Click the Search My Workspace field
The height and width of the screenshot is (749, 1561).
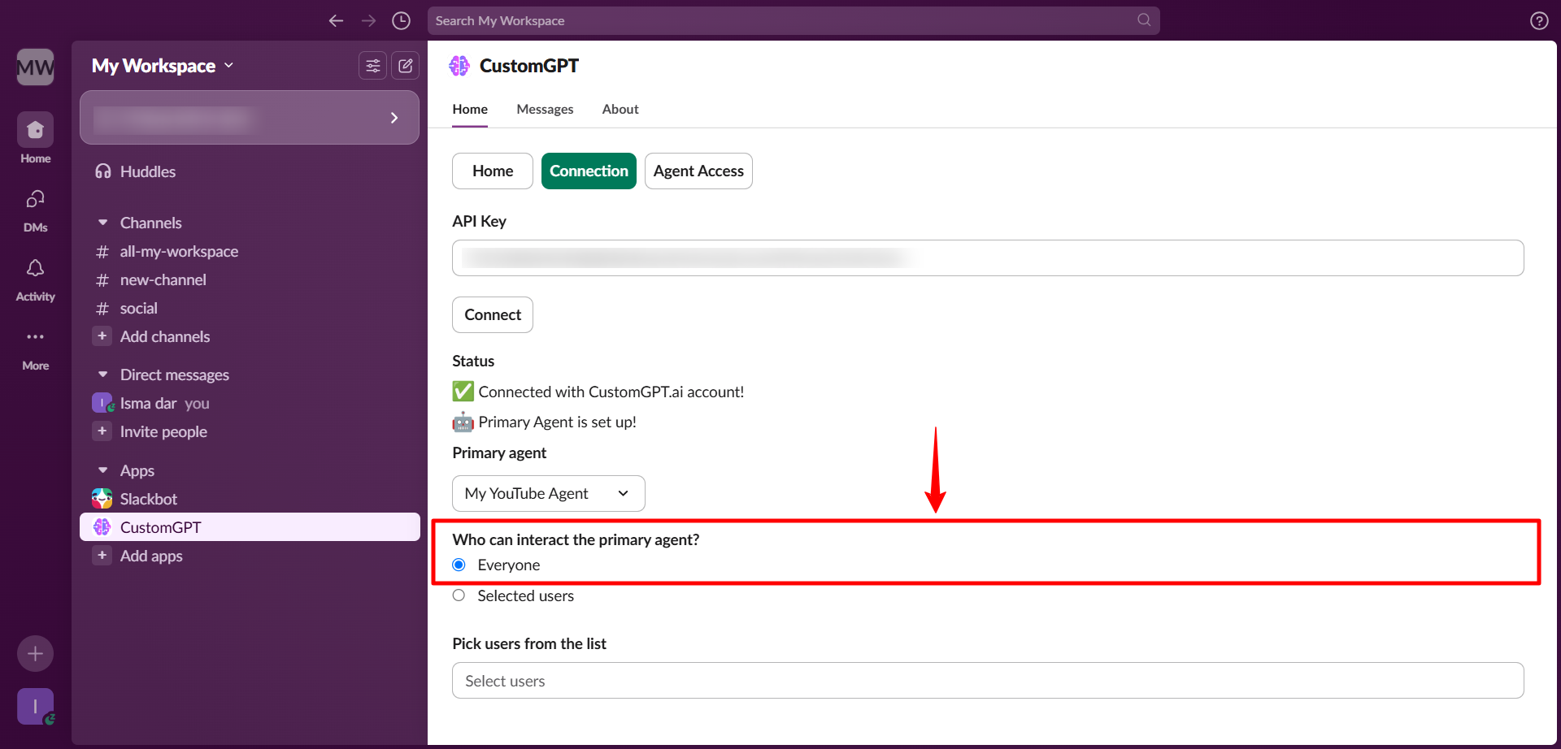794,20
